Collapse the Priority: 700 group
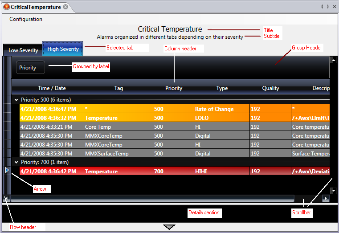The height and width of the screenshot is (233, 339). (16, 163)
